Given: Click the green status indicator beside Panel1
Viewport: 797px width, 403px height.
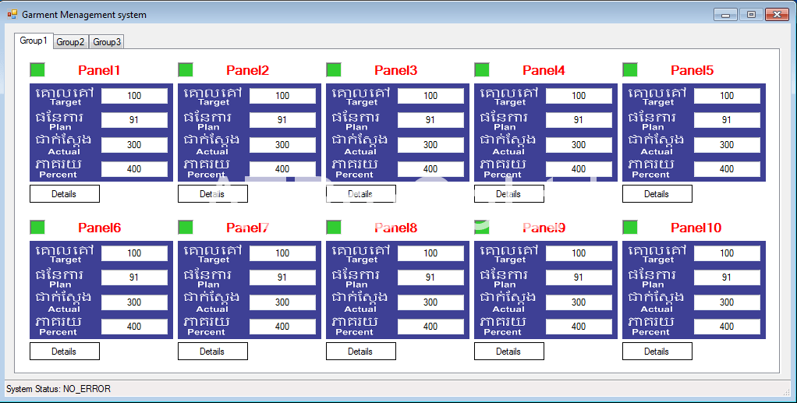Looking at the screenshot, I should (x=37, y=69).
